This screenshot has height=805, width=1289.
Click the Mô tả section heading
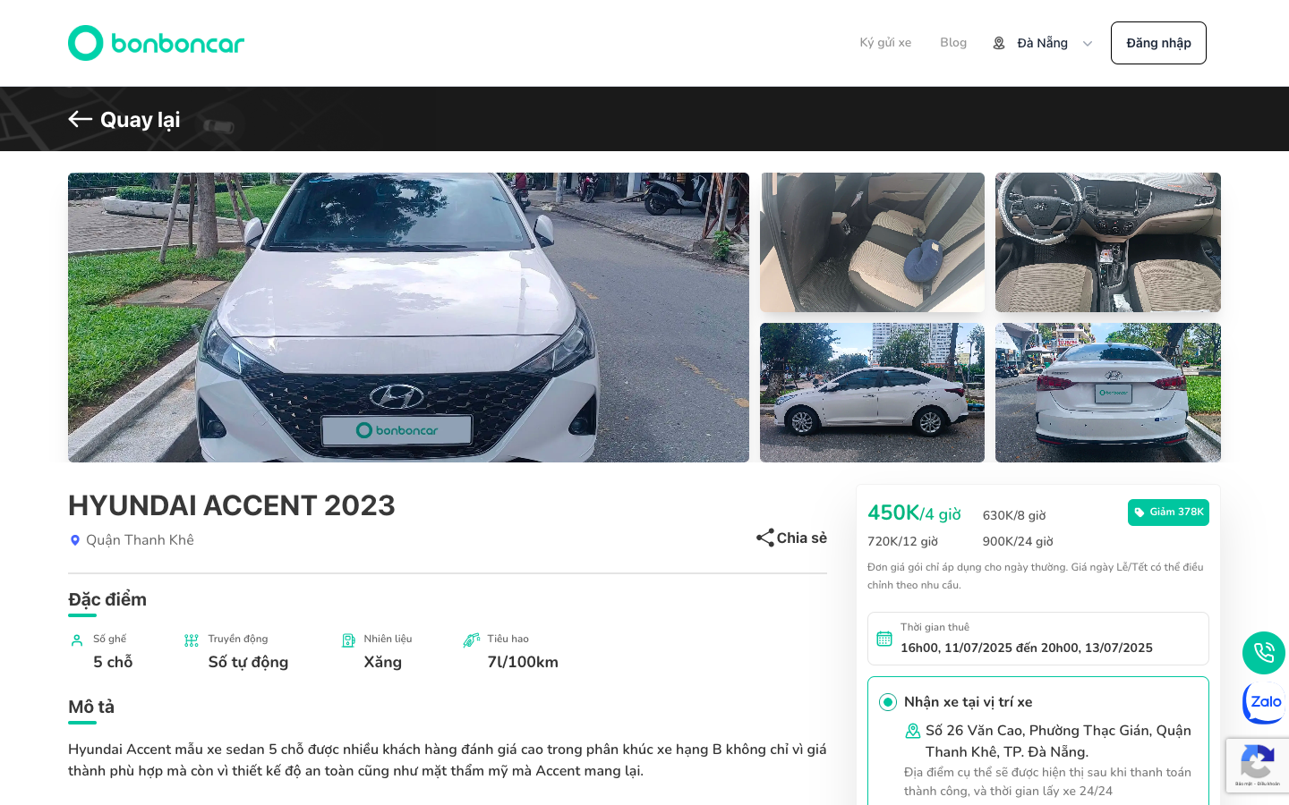pos(91,707)
